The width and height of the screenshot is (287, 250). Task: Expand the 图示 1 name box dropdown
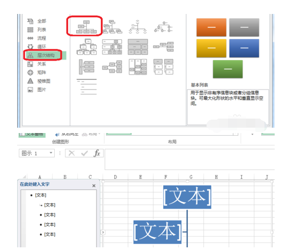[x=51, y=153]
